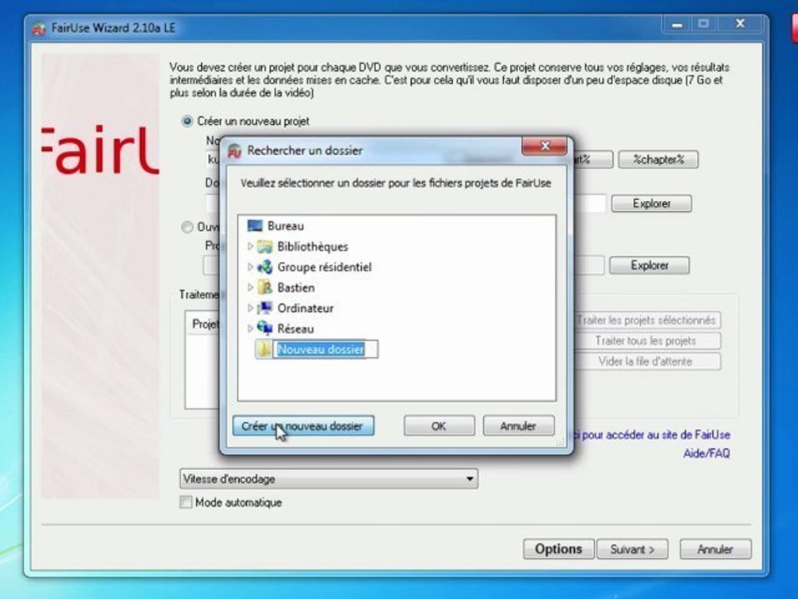The image size is (798, 599).
Task: Click the Ordinateur computer icon
Action: (x=265, y=308)
